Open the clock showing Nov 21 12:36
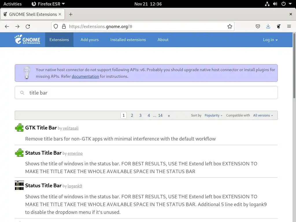 tap(148, 4)
